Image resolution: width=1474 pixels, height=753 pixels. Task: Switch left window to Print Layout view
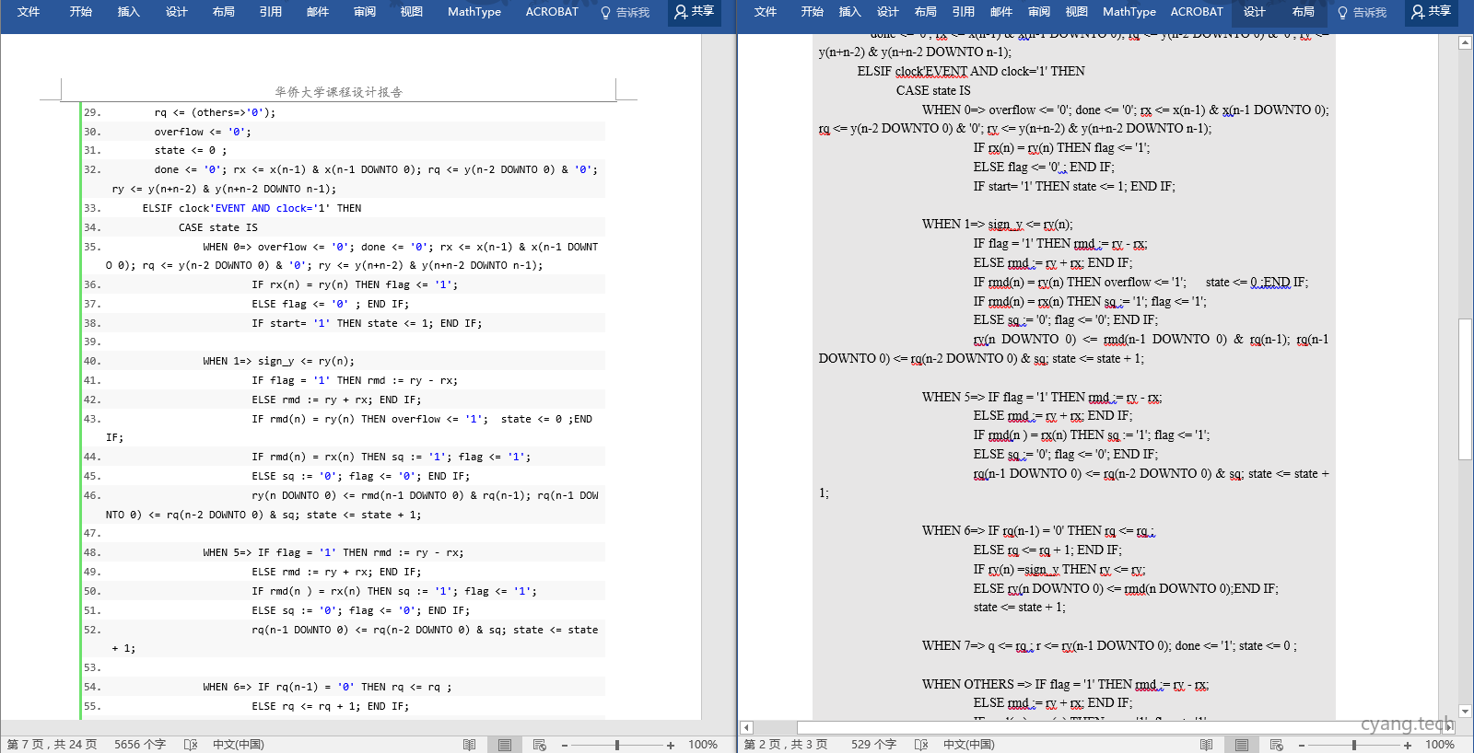tap(505, 745)
